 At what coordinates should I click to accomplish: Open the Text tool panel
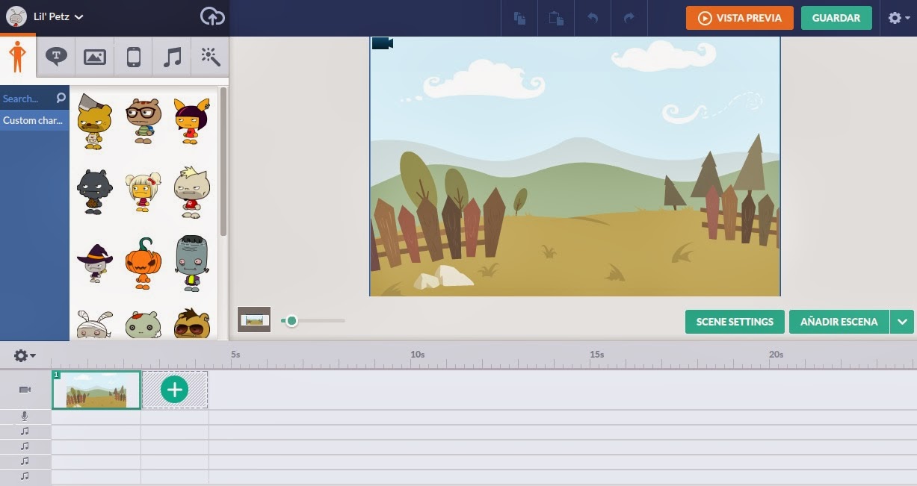pyautogui.click(x=56, y=56)
